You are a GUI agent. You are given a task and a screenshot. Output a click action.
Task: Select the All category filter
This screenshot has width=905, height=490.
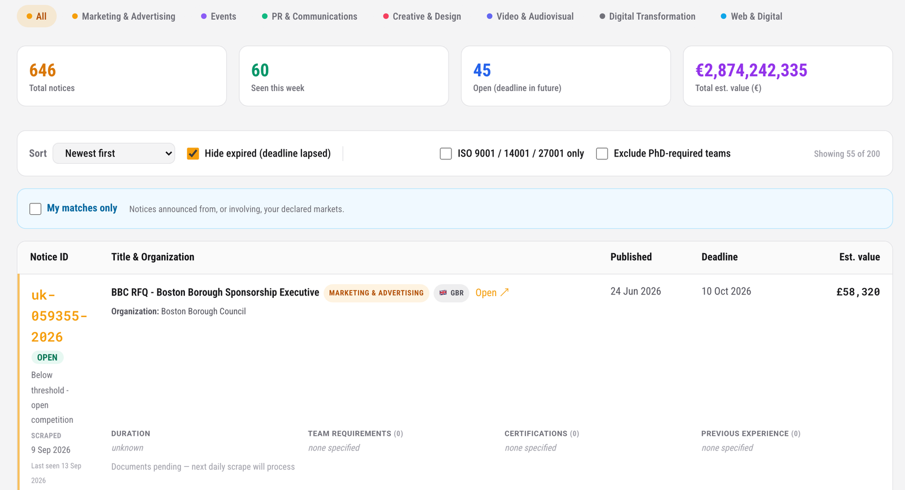coord(37,16)
